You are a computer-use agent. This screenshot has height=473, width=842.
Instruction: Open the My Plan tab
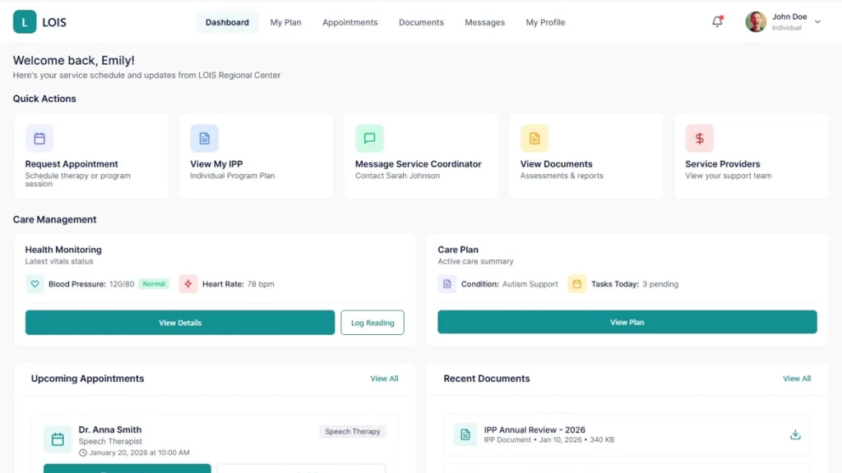[x=285, y=22]
